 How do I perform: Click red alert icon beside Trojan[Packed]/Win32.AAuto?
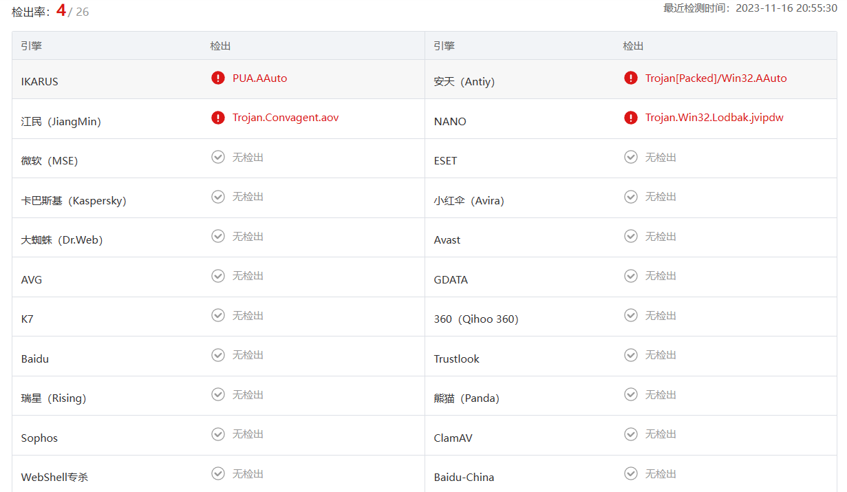631,78
